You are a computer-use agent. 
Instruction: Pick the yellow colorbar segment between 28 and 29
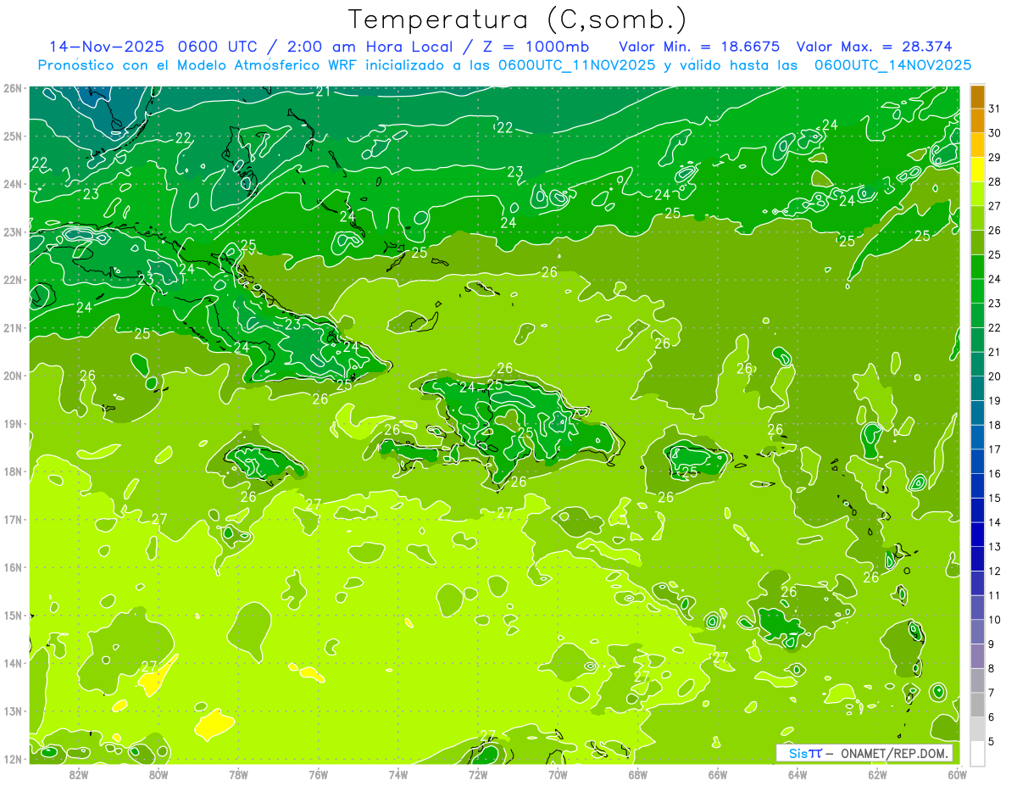(977, 170)
